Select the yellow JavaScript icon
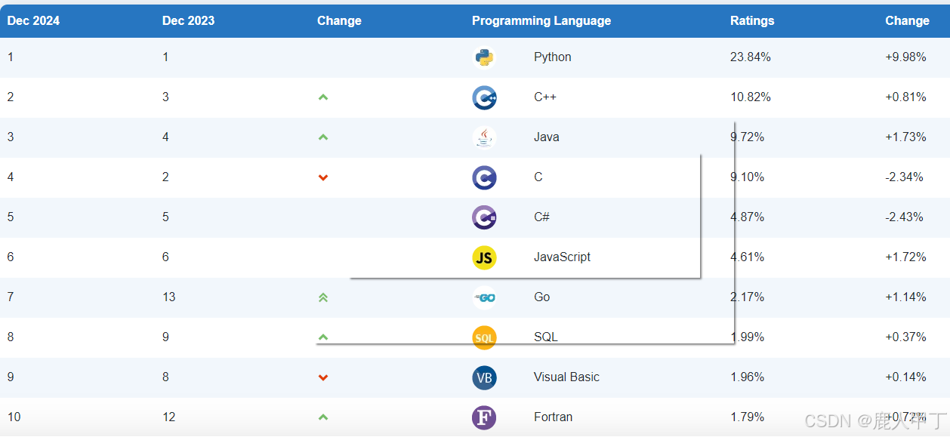 (x=484, y=257)
